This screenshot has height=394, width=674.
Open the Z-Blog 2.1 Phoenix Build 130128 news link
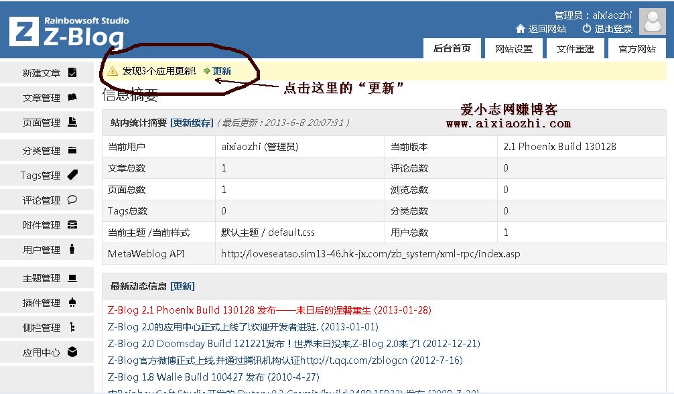coord(269,310)
